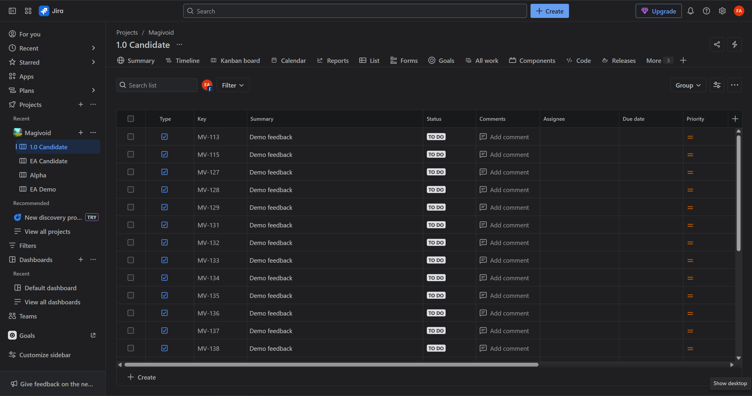Open the 1.0 Candidate more actions ellipsis
Image resolution: width=752 pixels, height=396 pixels.
pyautogui.click(x=179, y=44)
